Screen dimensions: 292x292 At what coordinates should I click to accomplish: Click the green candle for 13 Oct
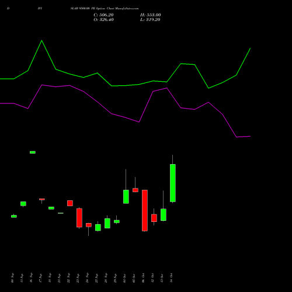(164, 214)
